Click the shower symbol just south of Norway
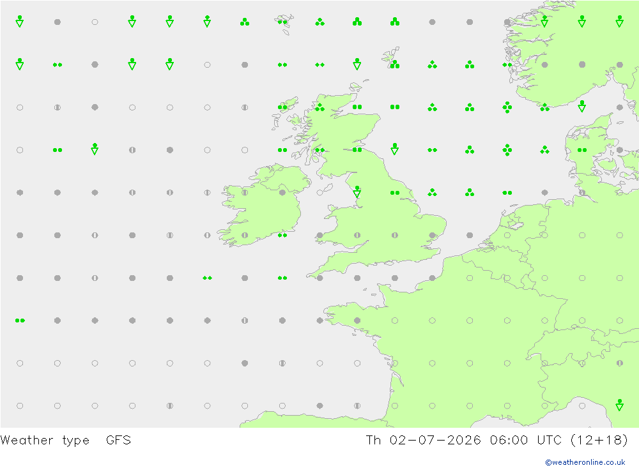The image size is (639, 468). click(582, 107)
